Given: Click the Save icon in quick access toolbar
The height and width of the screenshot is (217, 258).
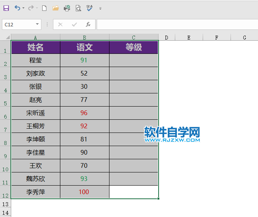Looking at the screenshot, I should (6, 8).
